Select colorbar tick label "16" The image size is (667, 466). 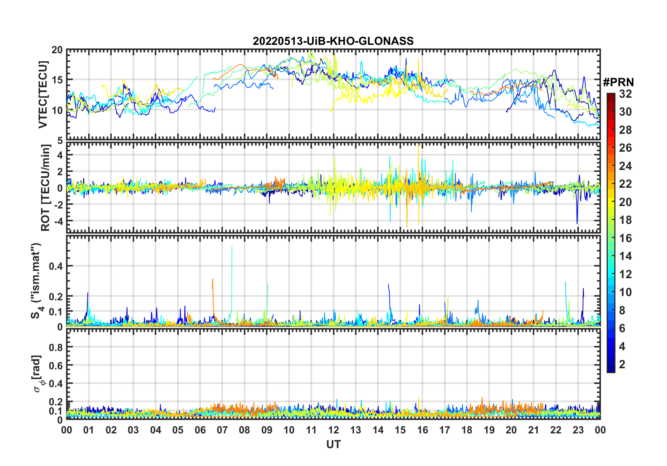pyautogui.click(x=625, y=238)
